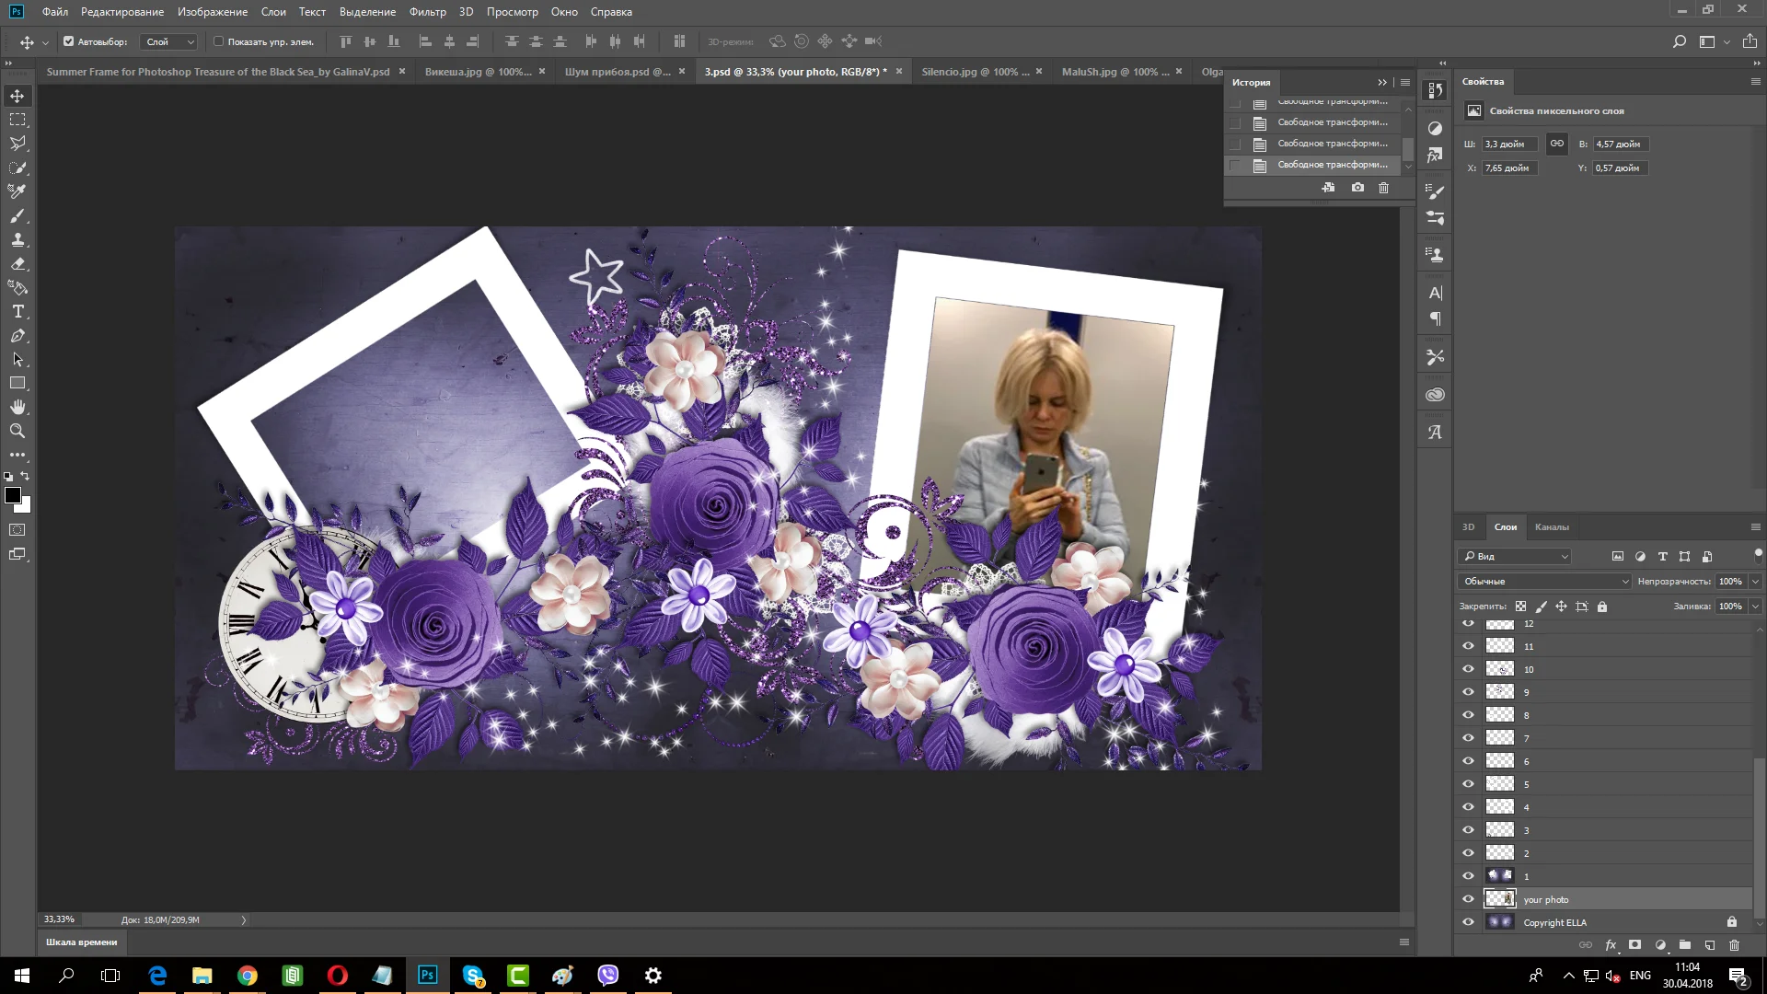This screenshot has height=994, width=1767.
Task: Delete layer with Layers panel trash icon
Action: click(x=1734, y=945)
